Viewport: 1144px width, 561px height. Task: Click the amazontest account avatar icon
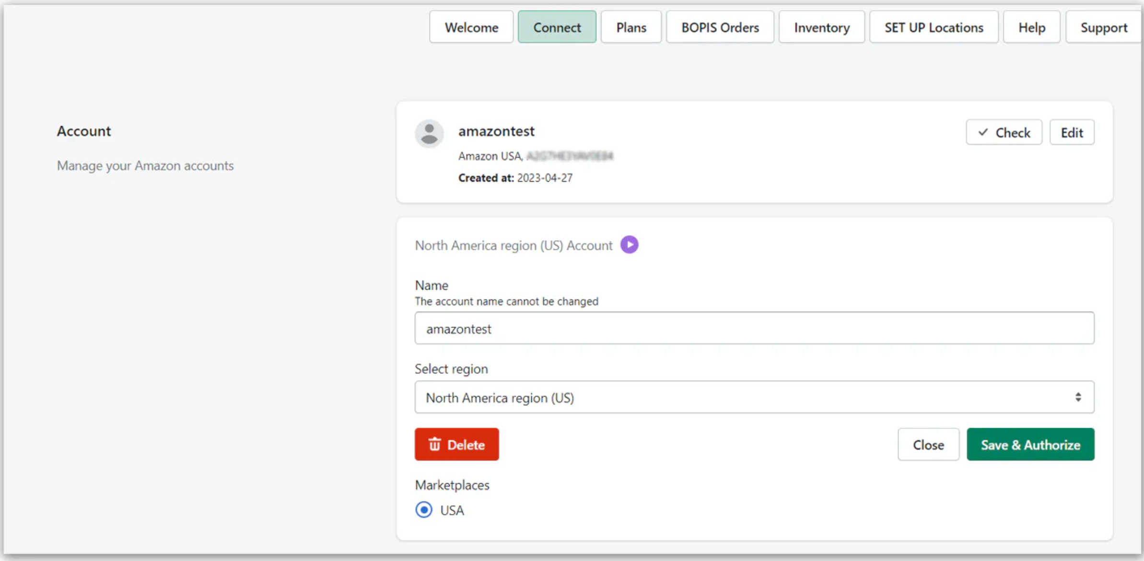[x=429, y=133]
